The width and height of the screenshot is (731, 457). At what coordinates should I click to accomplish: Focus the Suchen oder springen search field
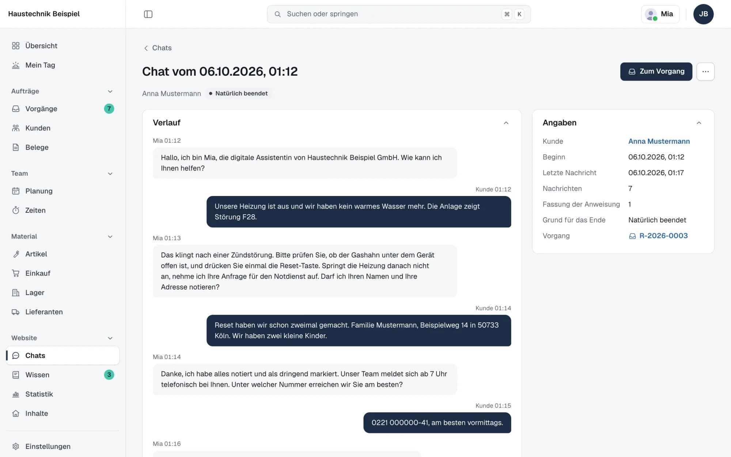pos(399,14)
